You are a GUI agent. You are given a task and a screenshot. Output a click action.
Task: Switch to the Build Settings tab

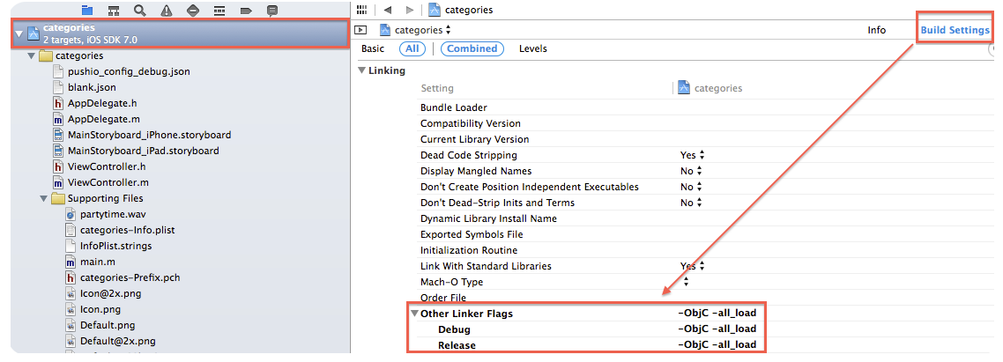(x=955, y=30)
